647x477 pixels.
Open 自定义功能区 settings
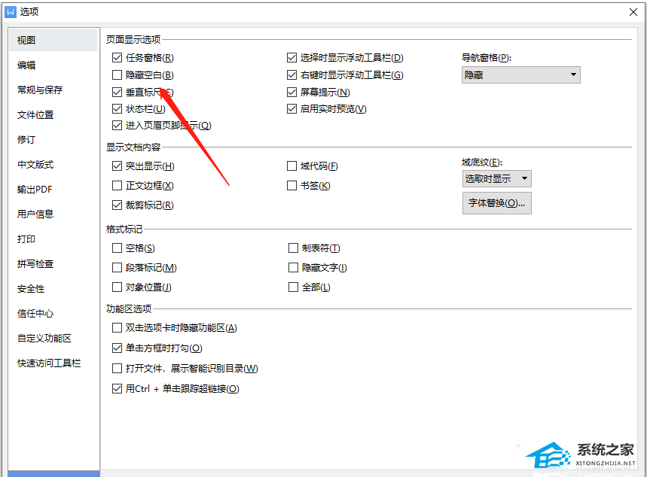[44, 338]
